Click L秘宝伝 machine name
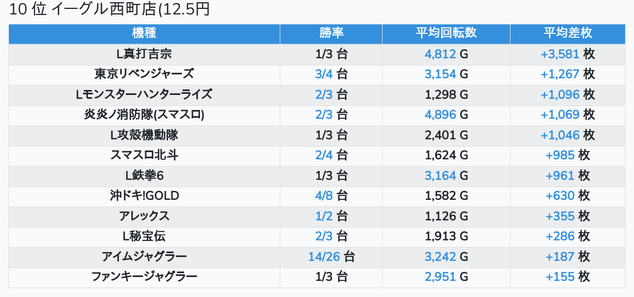 (144, 236)
